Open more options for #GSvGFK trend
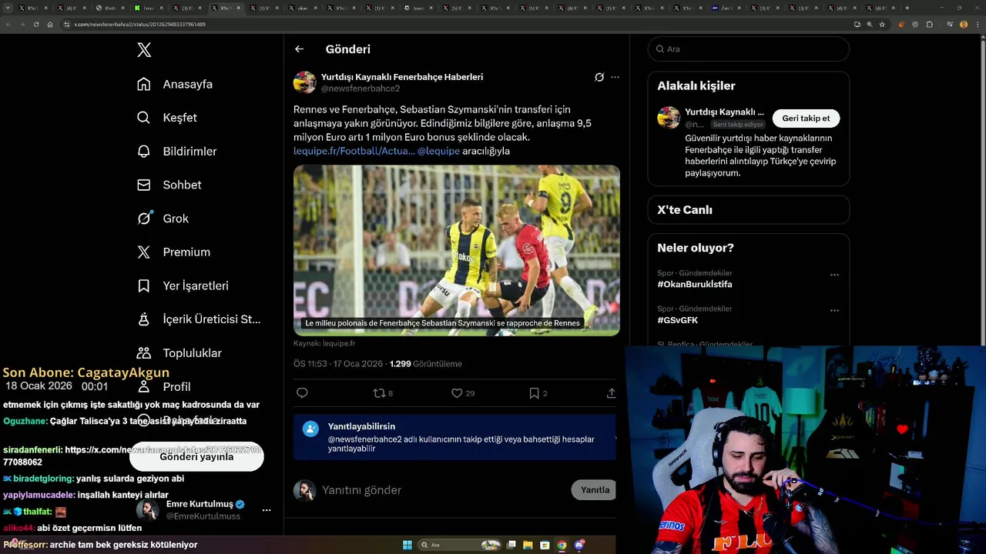The image size is (986, 554). (x=834, y=311)
